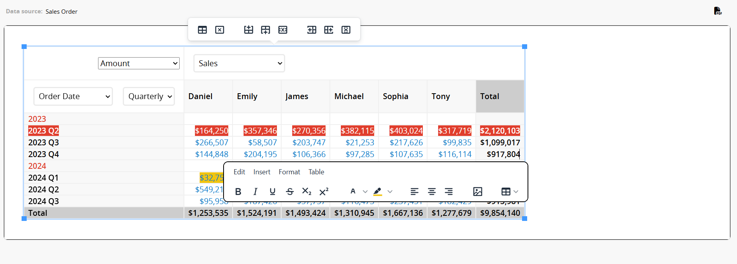This screenshot has width=737, height=264.
Task: Open the Quarterly grouping dropdown
Action: (149, 96)
